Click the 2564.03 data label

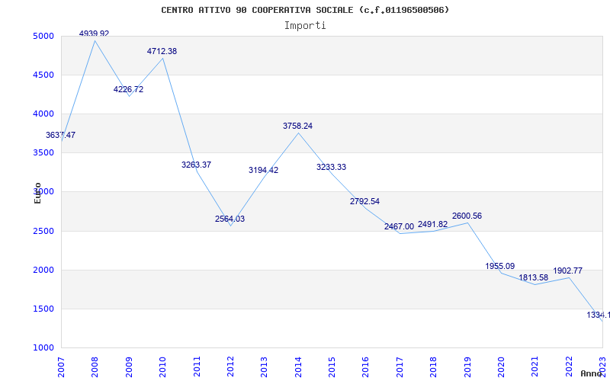click(230, 219)
